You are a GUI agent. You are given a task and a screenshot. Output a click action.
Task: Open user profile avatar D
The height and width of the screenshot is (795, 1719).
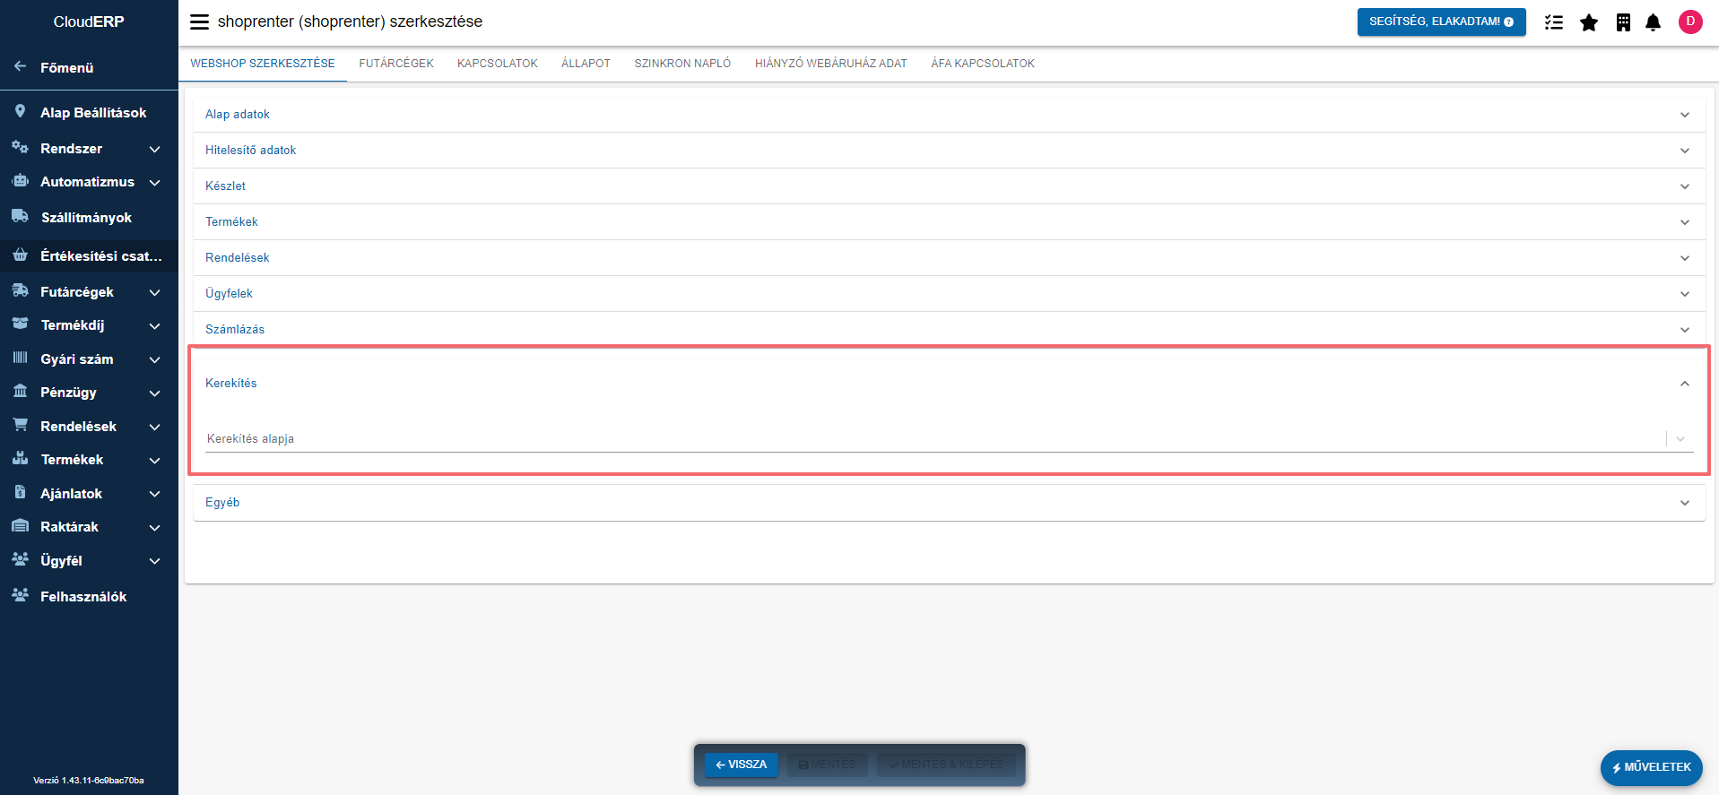coord(1689,22)
